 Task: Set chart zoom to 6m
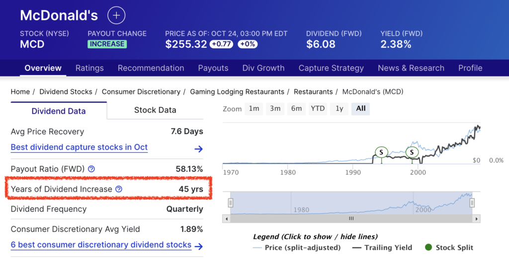(x=296, y=109)
